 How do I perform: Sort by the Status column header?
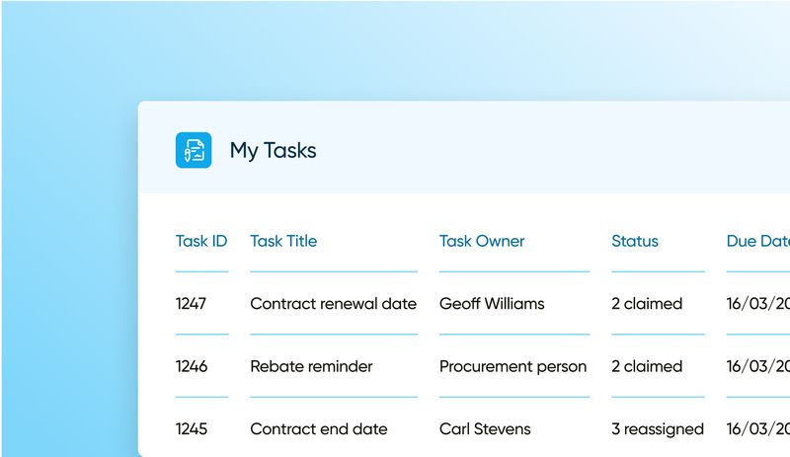coord(635,241)
